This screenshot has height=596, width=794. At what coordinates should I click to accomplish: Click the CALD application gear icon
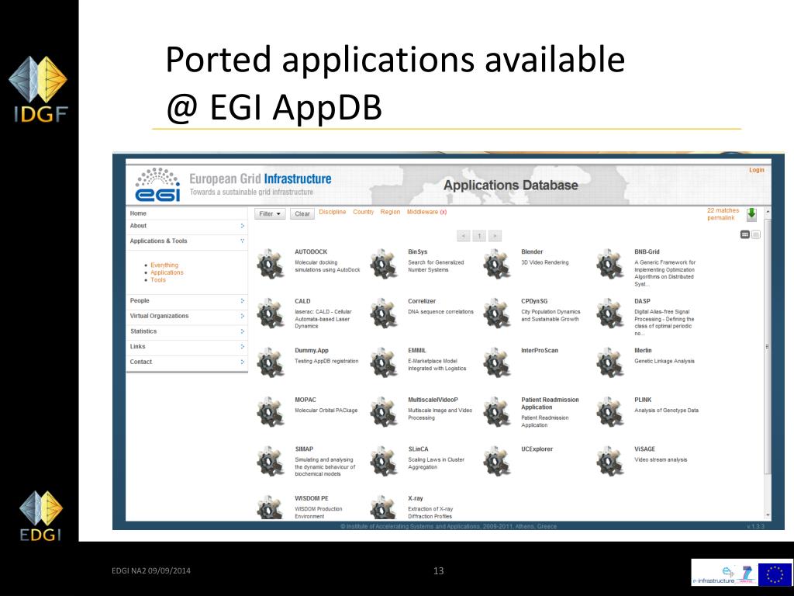(x=271, y=314)
